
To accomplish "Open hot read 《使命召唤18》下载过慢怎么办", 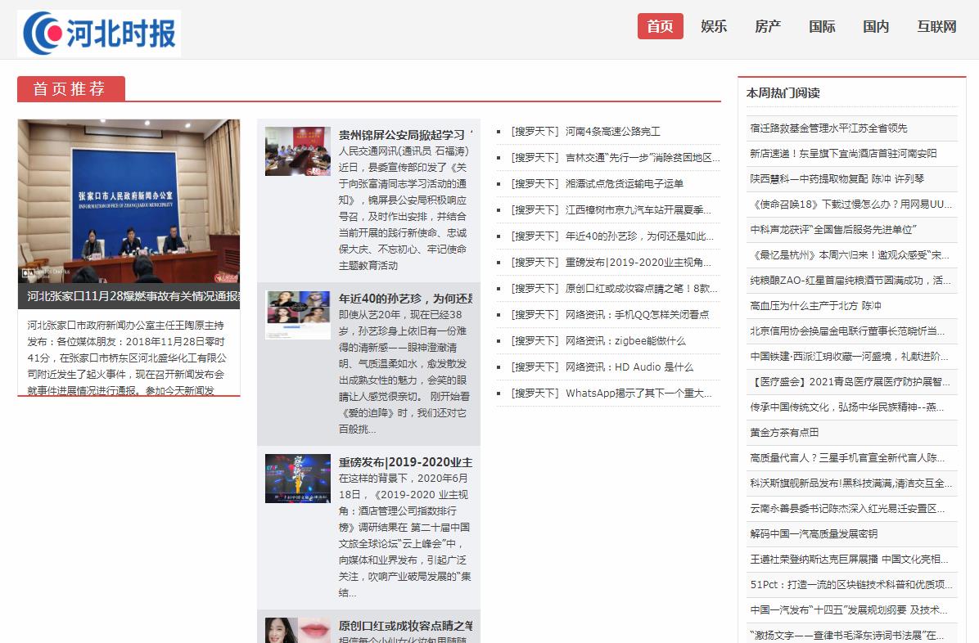I will point(850,205).
